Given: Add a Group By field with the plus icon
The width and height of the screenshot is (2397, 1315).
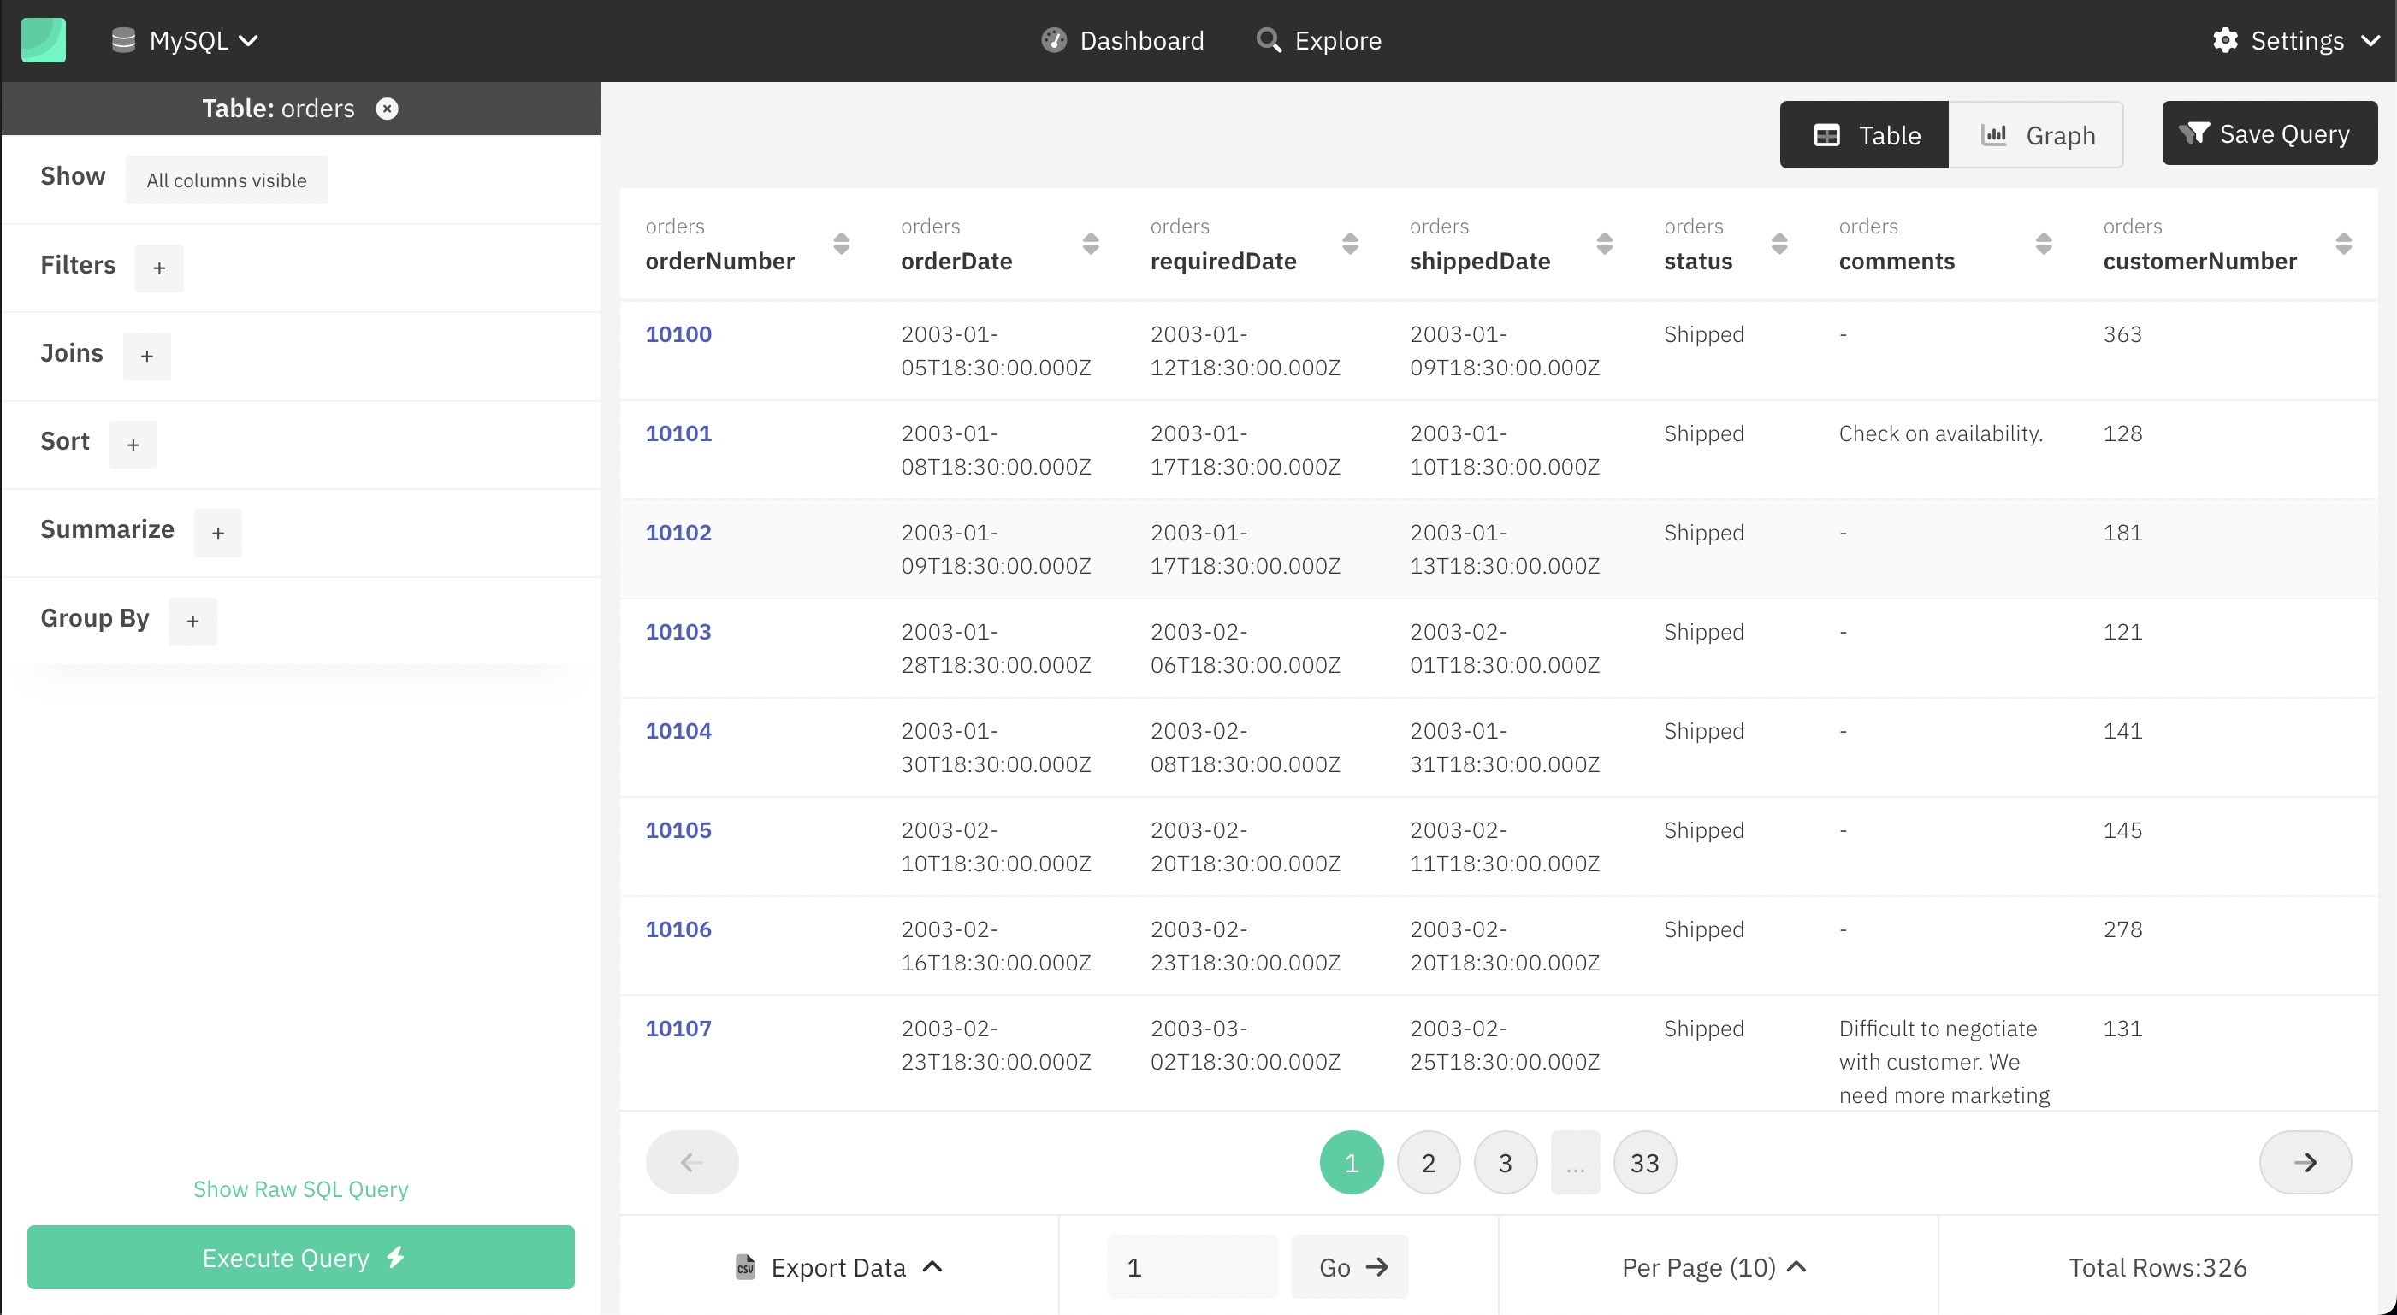Looking at the screenshot, I should [192, 622].
